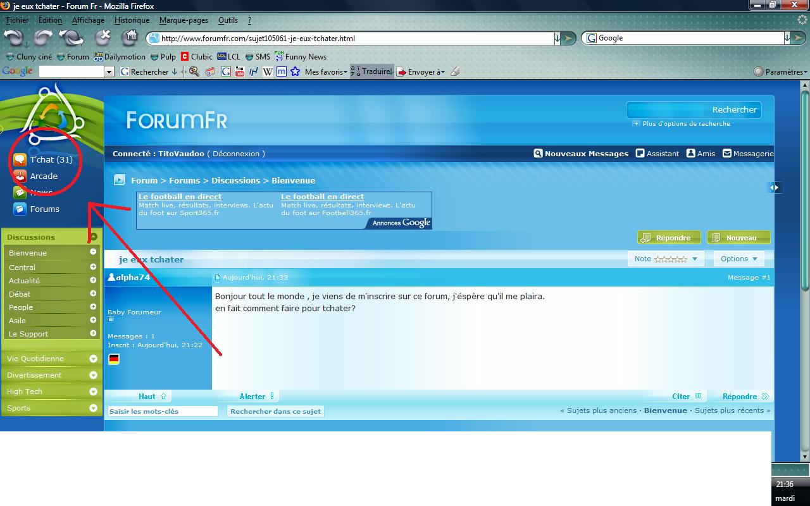Open the Options dropdown for the topic
This screenshot has height=506, width=810.
pyautogui.click(x=738, y=259)
